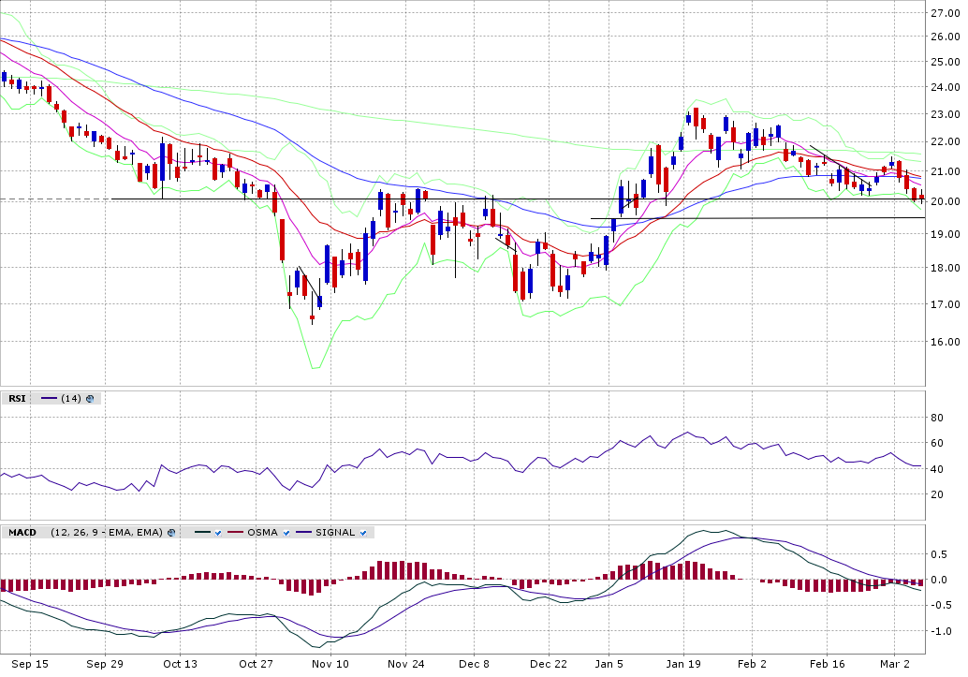This screenshot has width=968, height=677.
Task: Click the OSMA legend label
Action: 263,533
